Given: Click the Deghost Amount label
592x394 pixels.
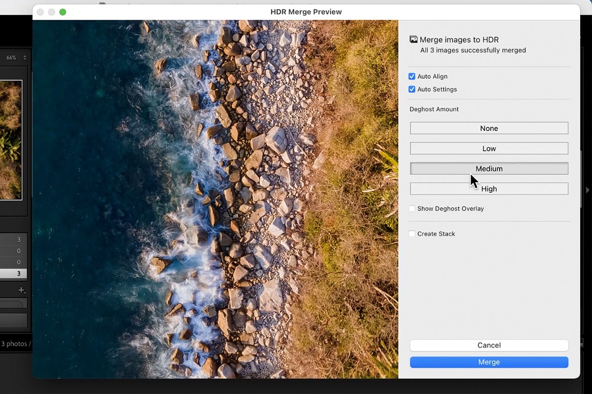Looking at the screenshot, I should point(434,109).
